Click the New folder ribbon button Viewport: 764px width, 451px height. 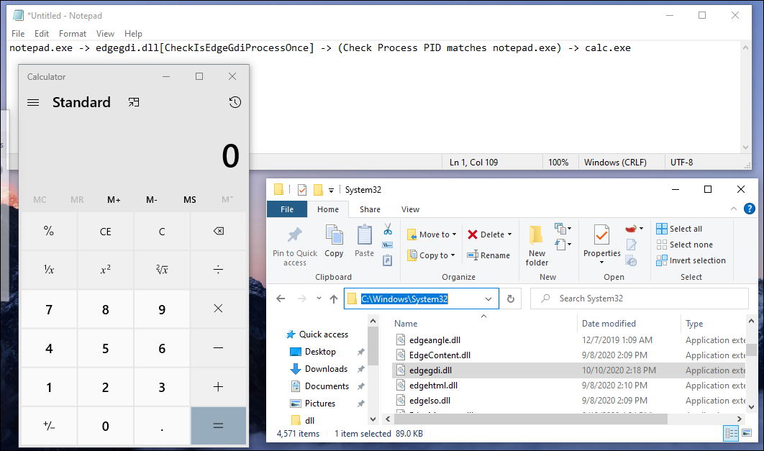pyautogui.click(x=537, y=246)
